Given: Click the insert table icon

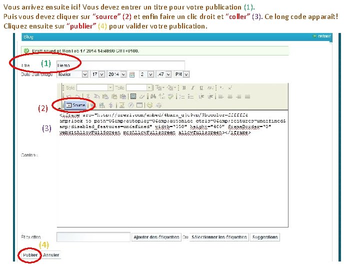Looking at the screenshot, I should tap(139, 105).
